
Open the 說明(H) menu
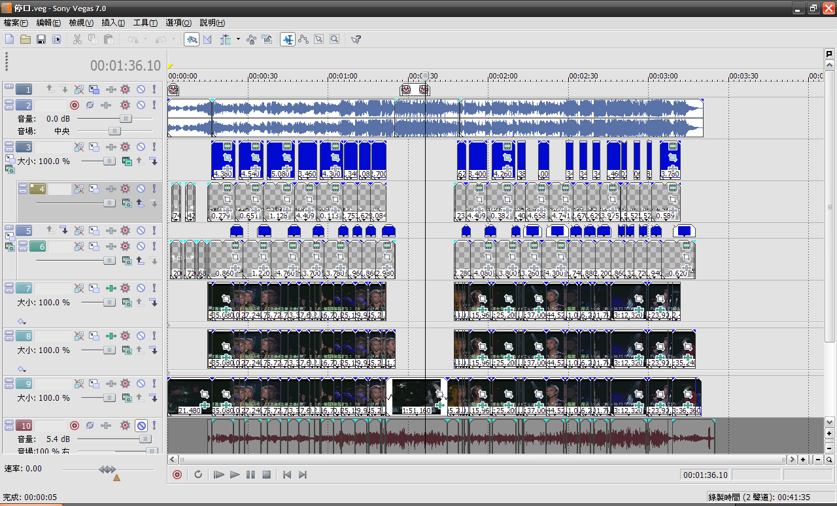tap(212, 22)
